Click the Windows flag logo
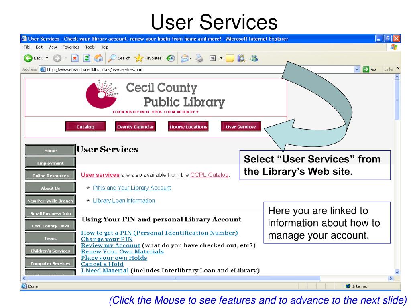Image resolution: width=411 pixels, height=308 pixels. point(394,47)
